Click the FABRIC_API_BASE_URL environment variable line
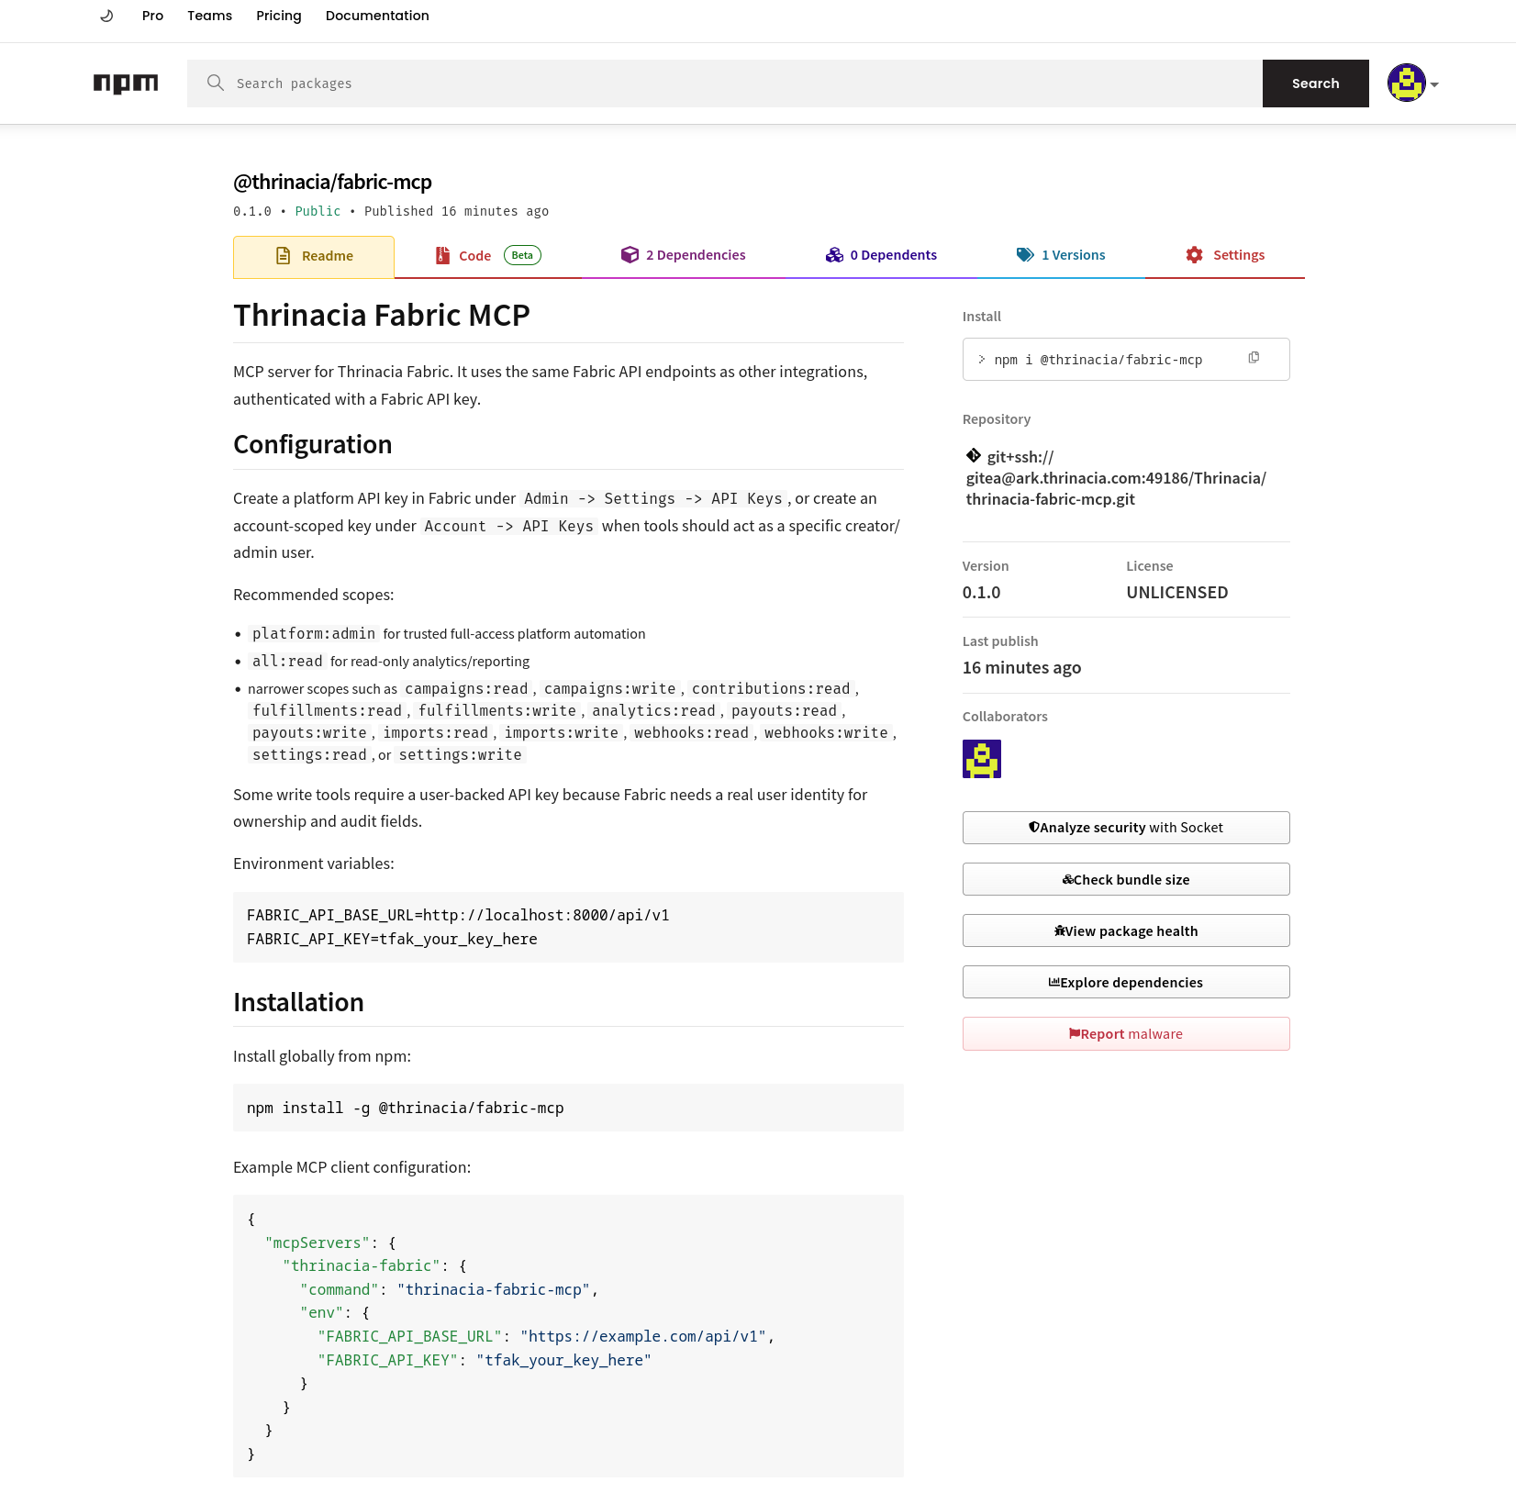The image size is (1516, 1493). tap(458, 915)
